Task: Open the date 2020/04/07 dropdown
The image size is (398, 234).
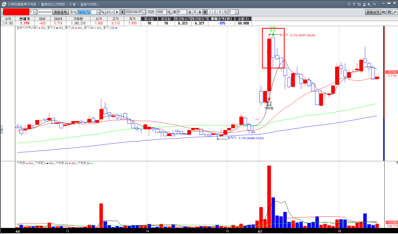Action: pyautogui.click(x=144, y=12)
